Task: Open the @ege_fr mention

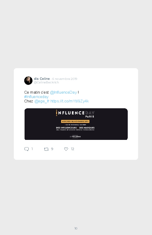Action: [42, 101]
